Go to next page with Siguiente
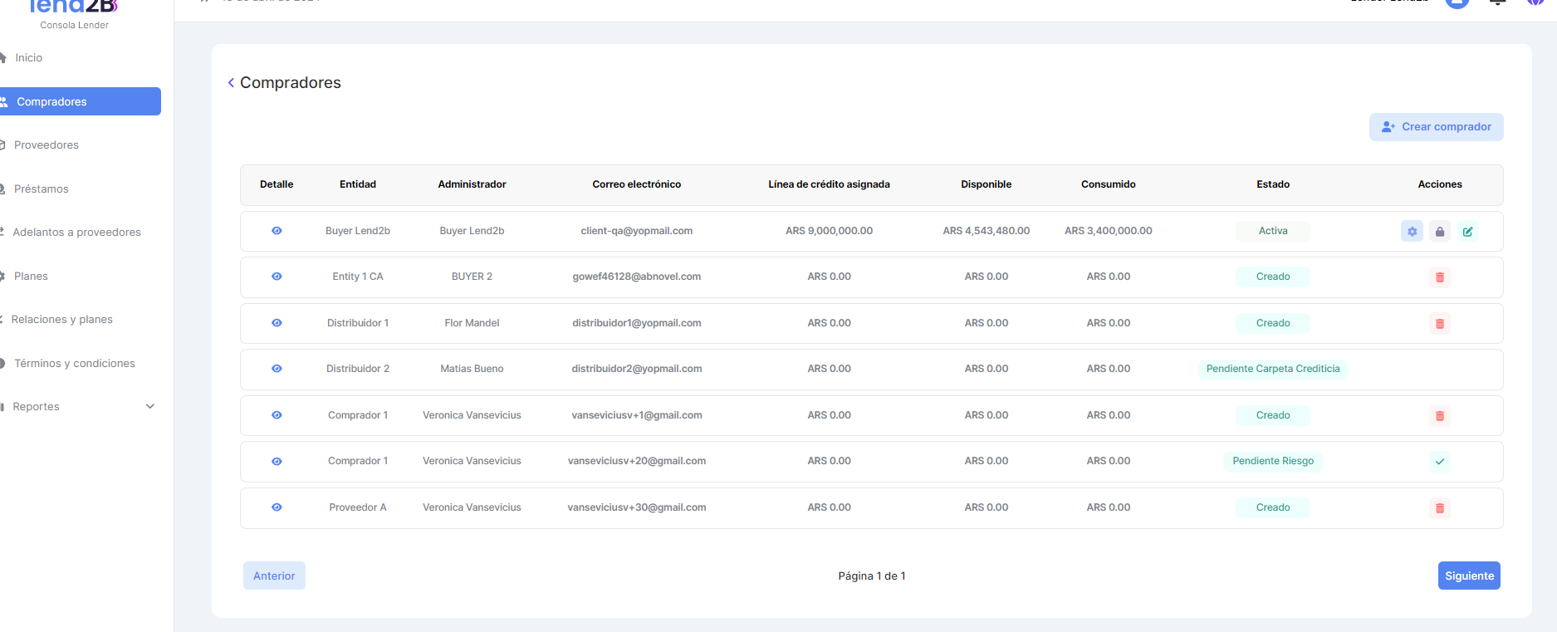Image resolution: width=1557 pixels, height=632 pixels. click(x=1468, y=576)
